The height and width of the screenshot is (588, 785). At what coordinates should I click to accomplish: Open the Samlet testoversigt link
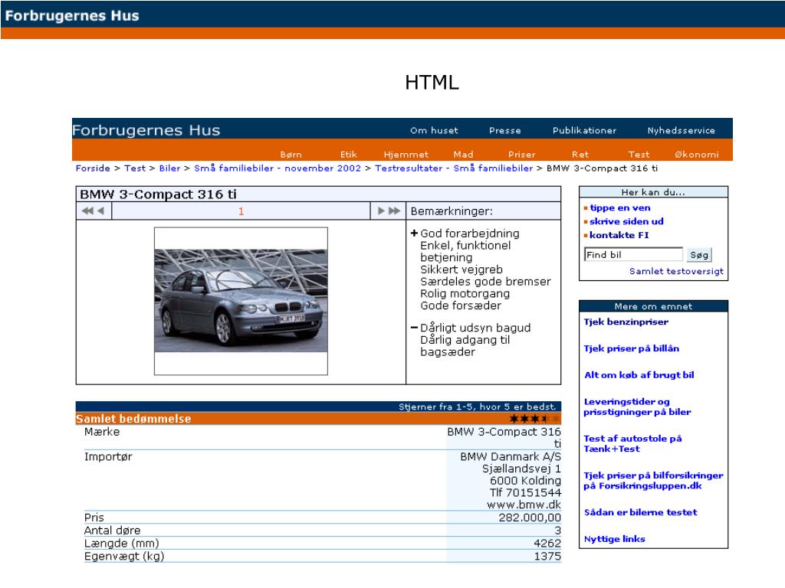point(676,271)
